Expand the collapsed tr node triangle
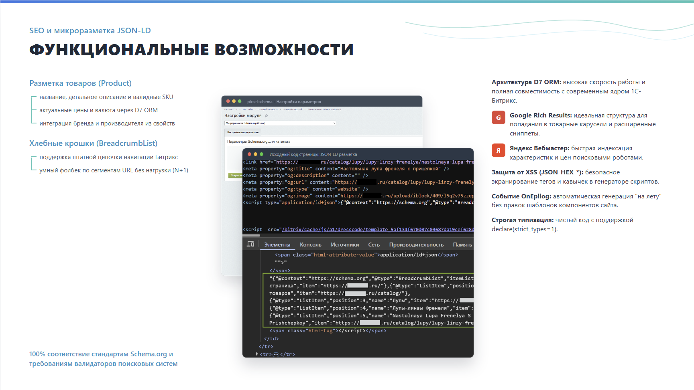This screenshot has width=694, height=390. point(257,354)
